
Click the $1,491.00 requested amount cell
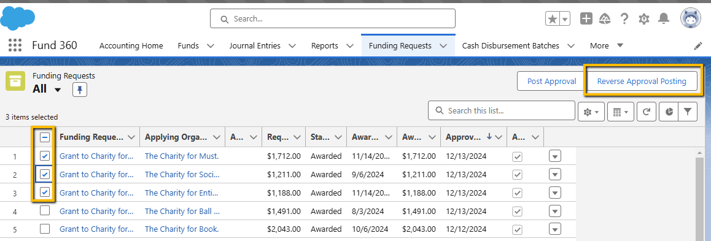coord(284,211)
